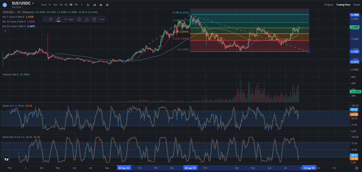Click the drawing templates grid icon
Screen dimensions: 362x172
(x=51, y=19)
